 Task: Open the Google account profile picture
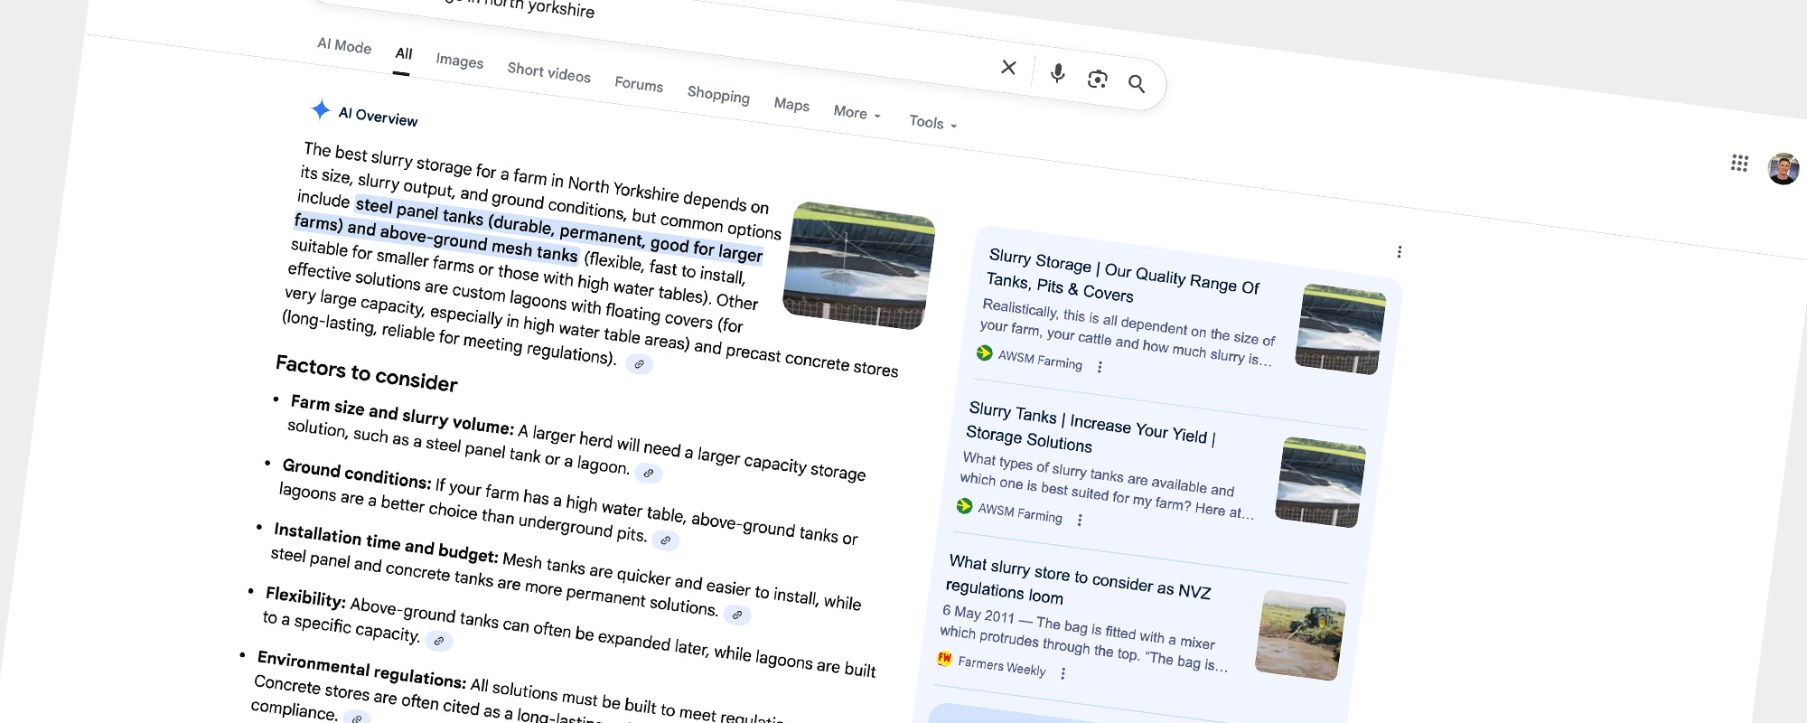tap(1783, 169)
